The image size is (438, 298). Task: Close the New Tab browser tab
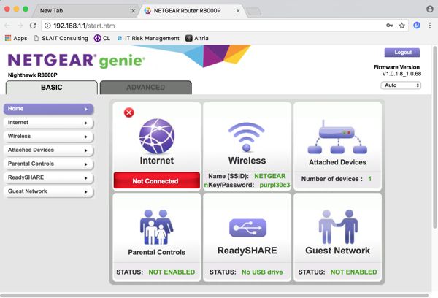[134, 11]
